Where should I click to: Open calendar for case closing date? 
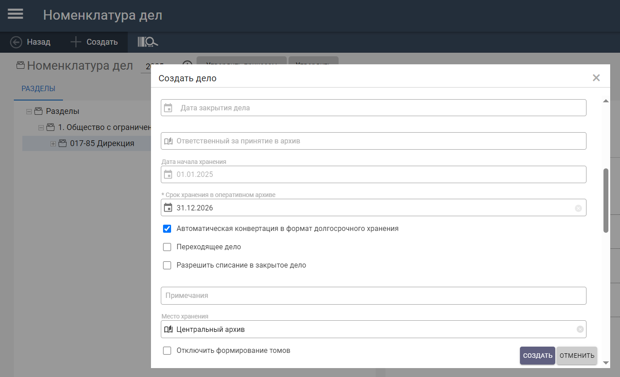(168, 108)
